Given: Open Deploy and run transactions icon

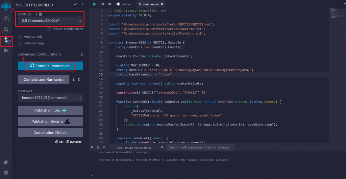Looking at the screenshot, I should [x=6, y=50].
